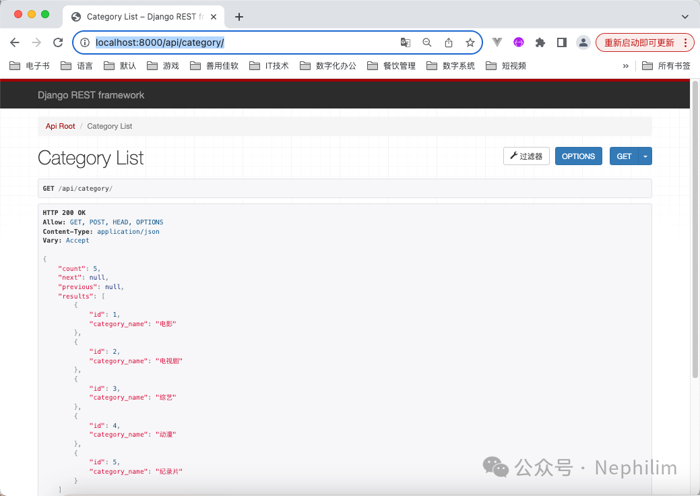Click the Category List page heading
The height and width of the screenshot is (496, 700).
click(91, 158)
